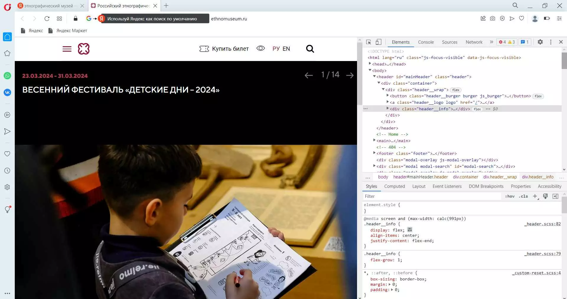Open VK in the Opera sidebar

pos(7,93)
